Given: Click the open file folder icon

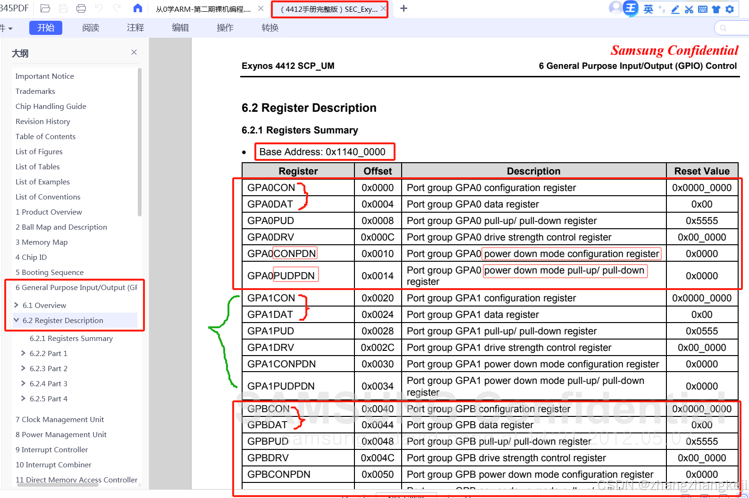Looking at the screenshot, I should coord(45,8).
